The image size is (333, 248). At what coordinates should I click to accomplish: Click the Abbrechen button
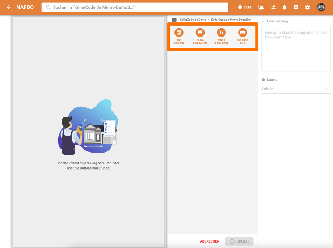point(210,241)
